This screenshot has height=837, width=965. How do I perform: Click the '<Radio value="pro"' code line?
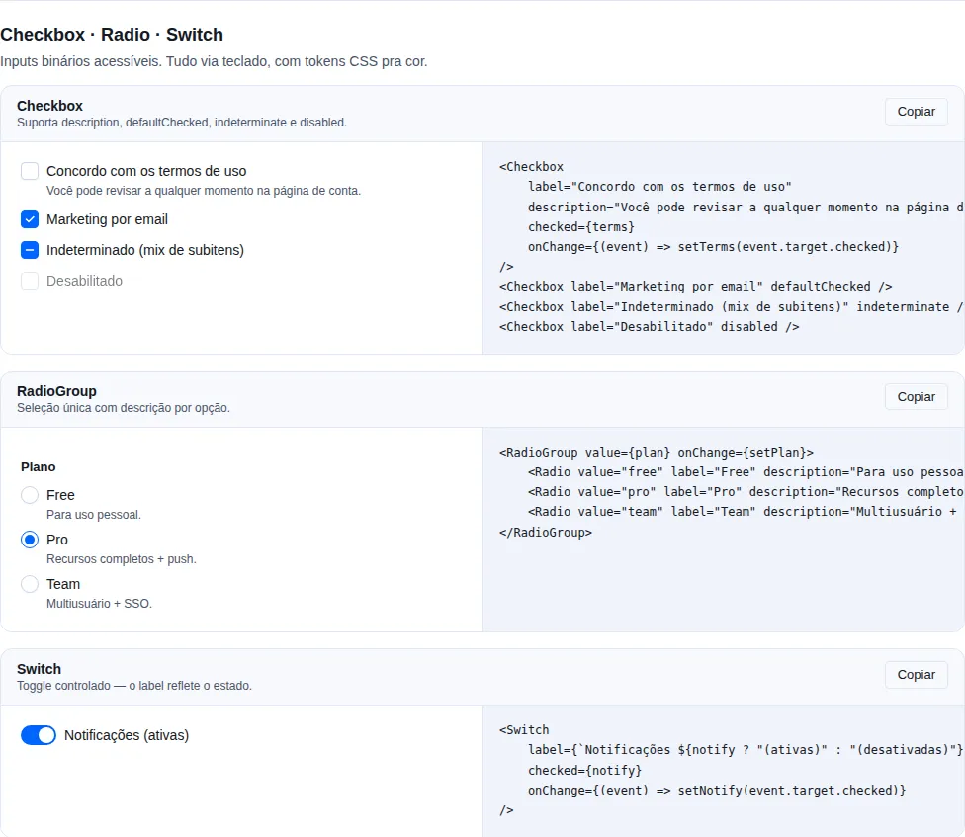coord(746,491)
